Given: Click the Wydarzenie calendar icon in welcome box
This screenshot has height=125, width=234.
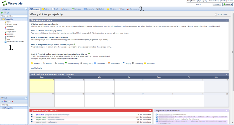Looking at the screenshot, I should 66,63.
